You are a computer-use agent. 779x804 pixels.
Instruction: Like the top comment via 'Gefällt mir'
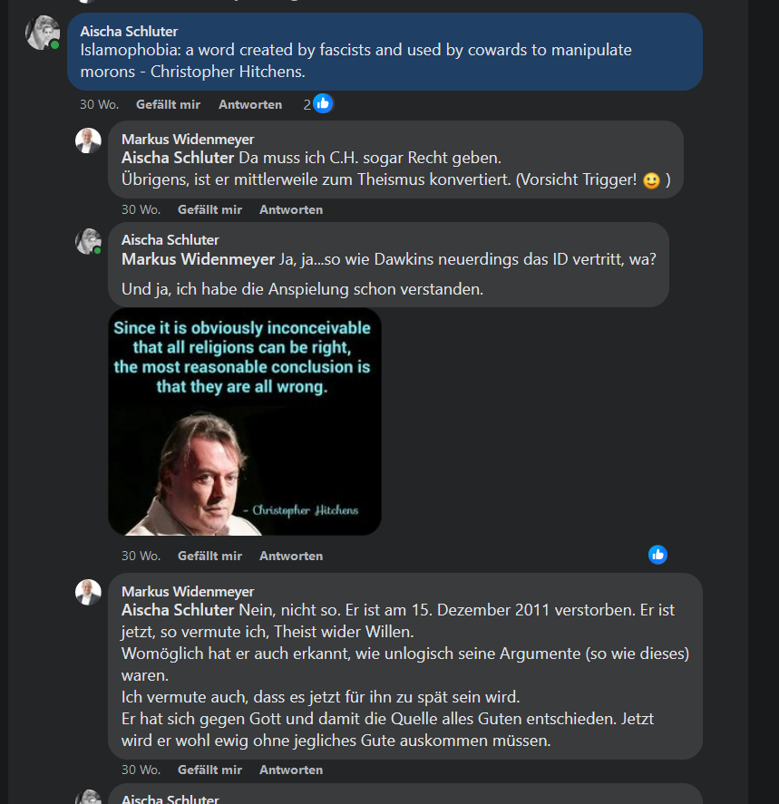click(168, 104)
